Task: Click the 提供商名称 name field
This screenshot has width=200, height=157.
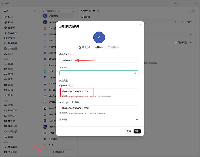Action: (x=99, y=60)
